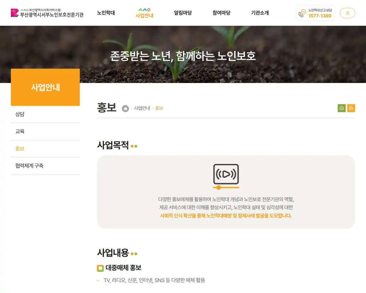
Task: Select the 기관소개 menu item
Action: 260,13
